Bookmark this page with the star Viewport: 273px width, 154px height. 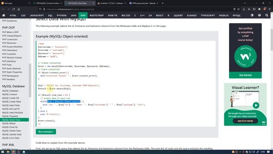[x=238, y=9]
